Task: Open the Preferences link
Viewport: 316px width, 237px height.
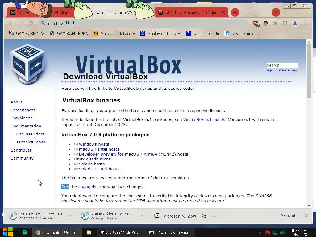Action: point(288,70)
